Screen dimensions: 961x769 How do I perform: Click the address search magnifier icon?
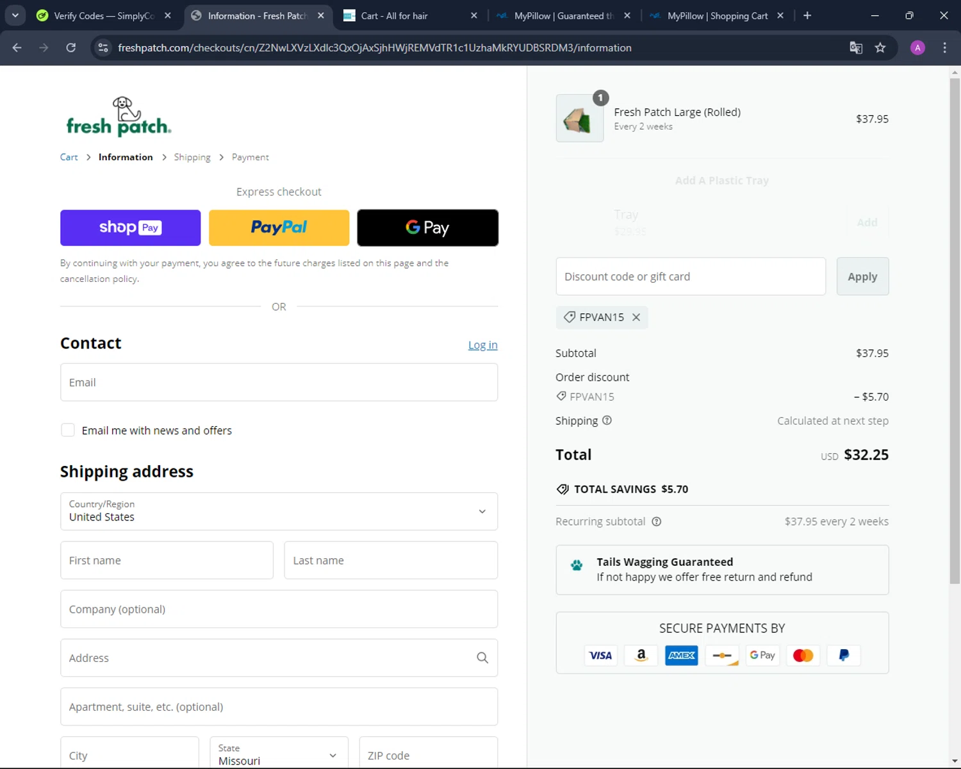(x=482, y=657)
